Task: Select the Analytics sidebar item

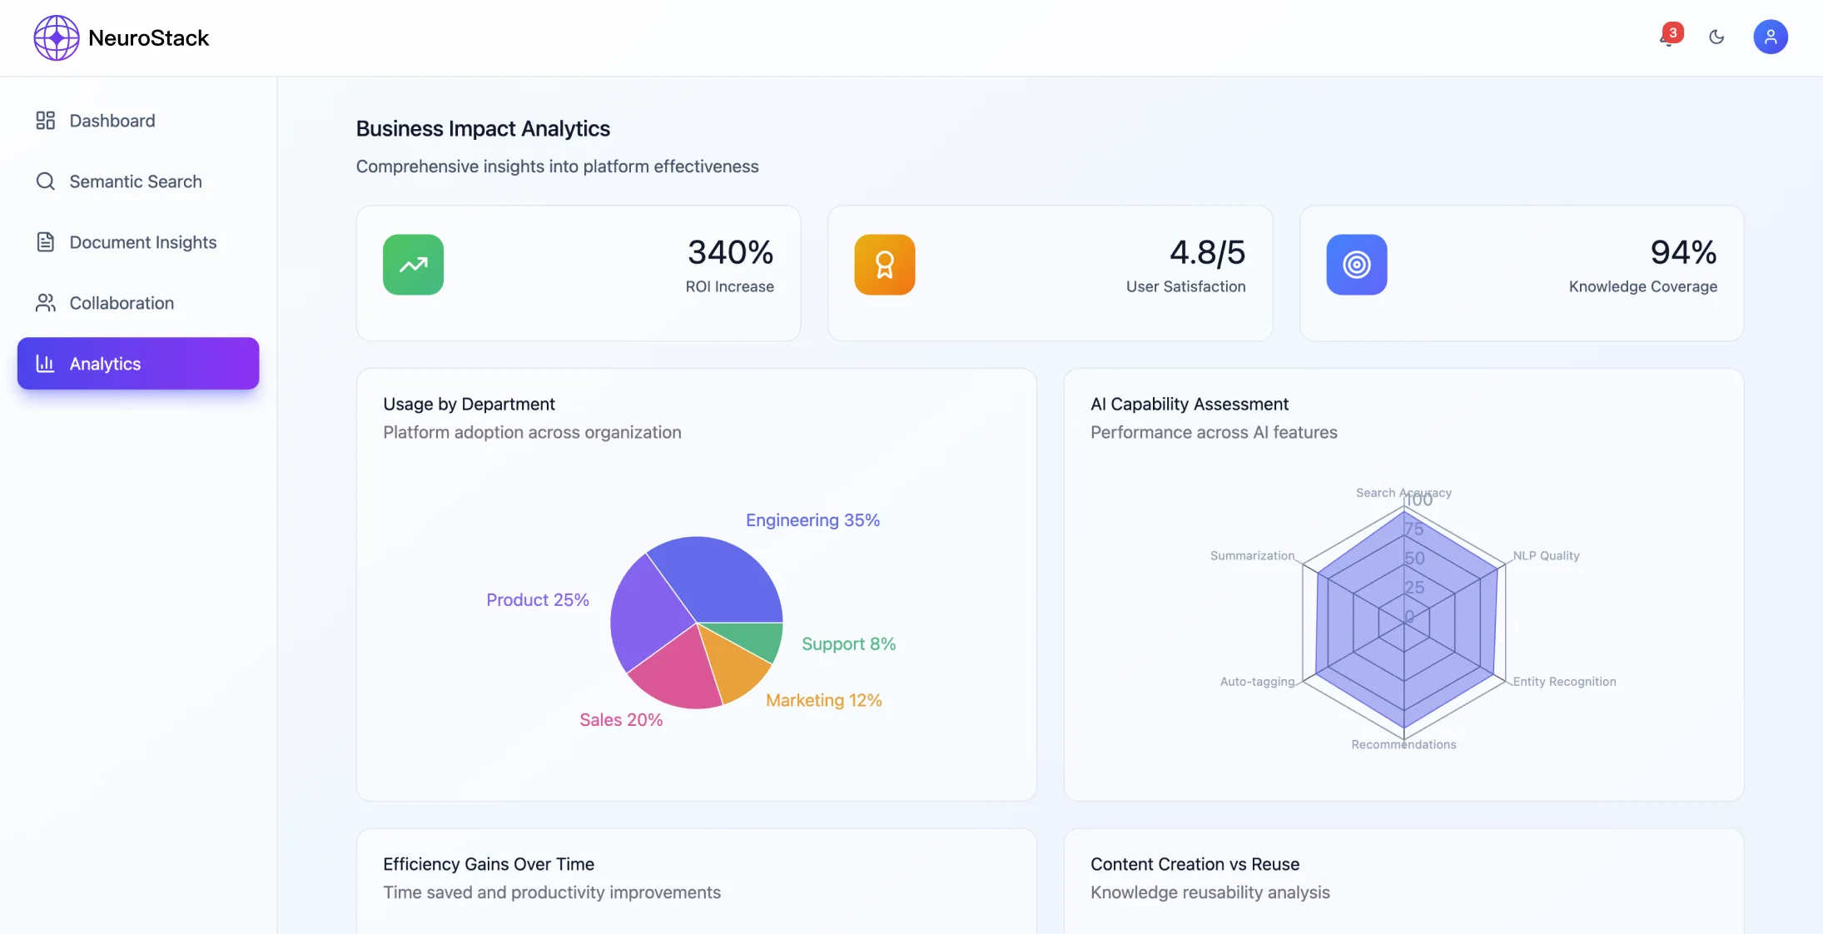Action: 138,364
